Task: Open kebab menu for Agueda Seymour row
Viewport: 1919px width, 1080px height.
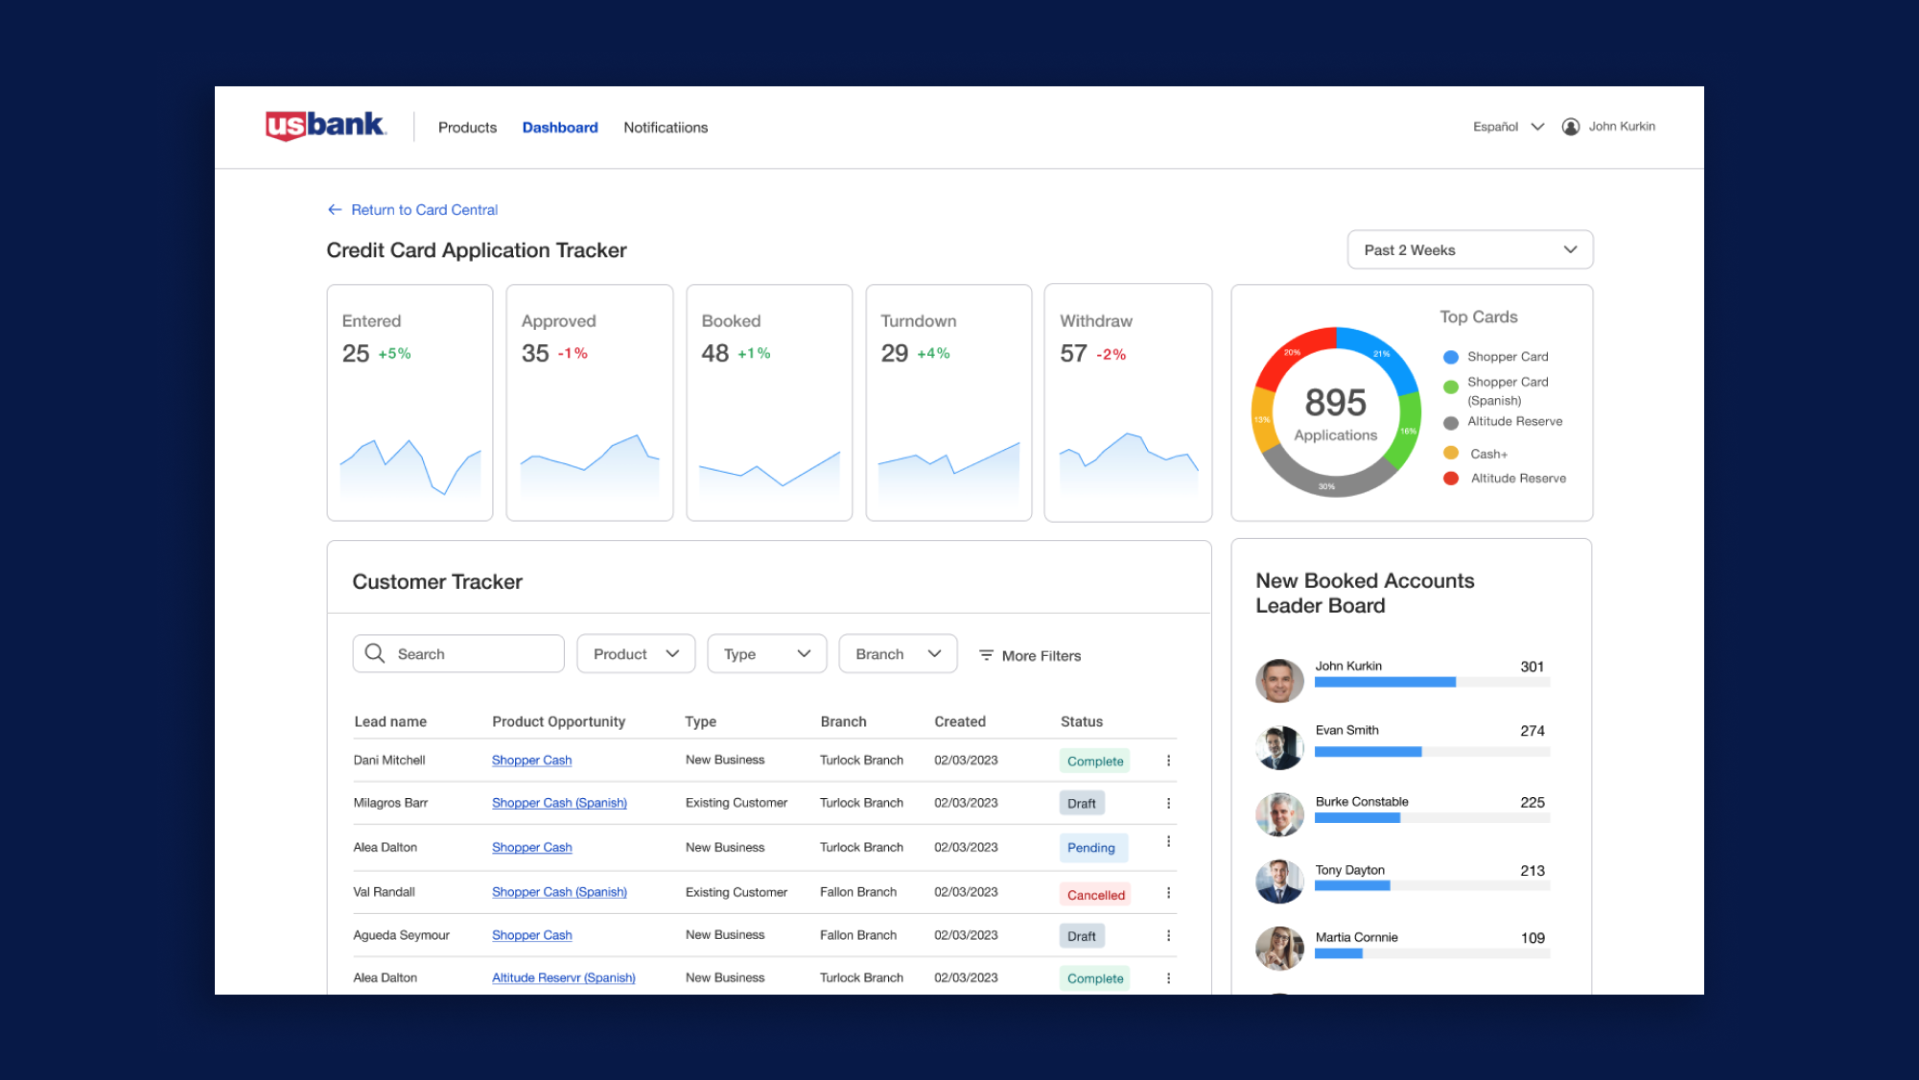Action: pos(1168,936)
